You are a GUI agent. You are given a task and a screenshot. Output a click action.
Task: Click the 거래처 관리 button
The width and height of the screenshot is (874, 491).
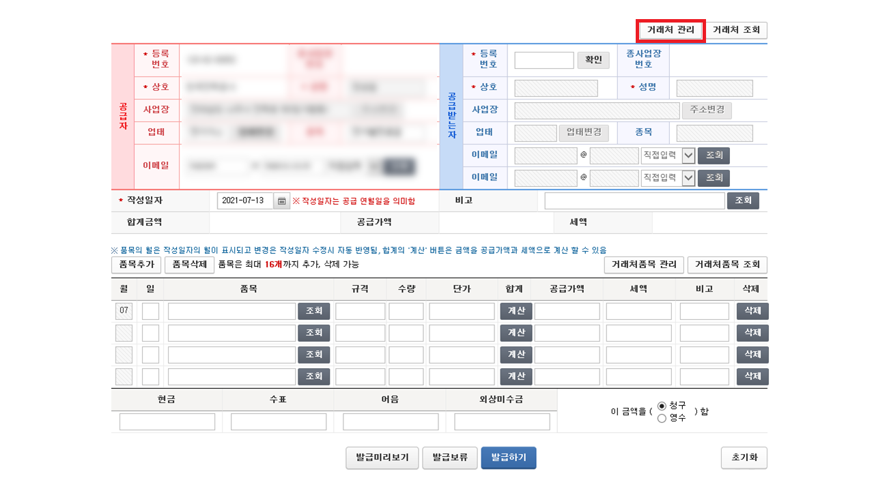pos(671,31)
